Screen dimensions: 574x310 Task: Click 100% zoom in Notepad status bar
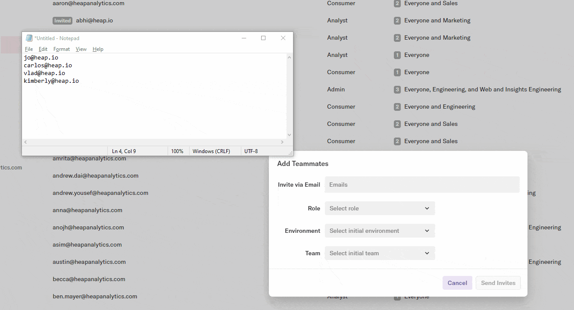[x=177, y=151]
